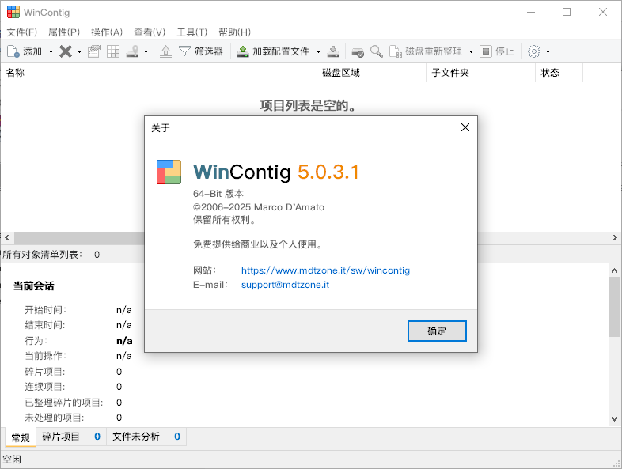Click the 名称 column header
Viewport: 622px width, 469px height.
tap(159, 73)
